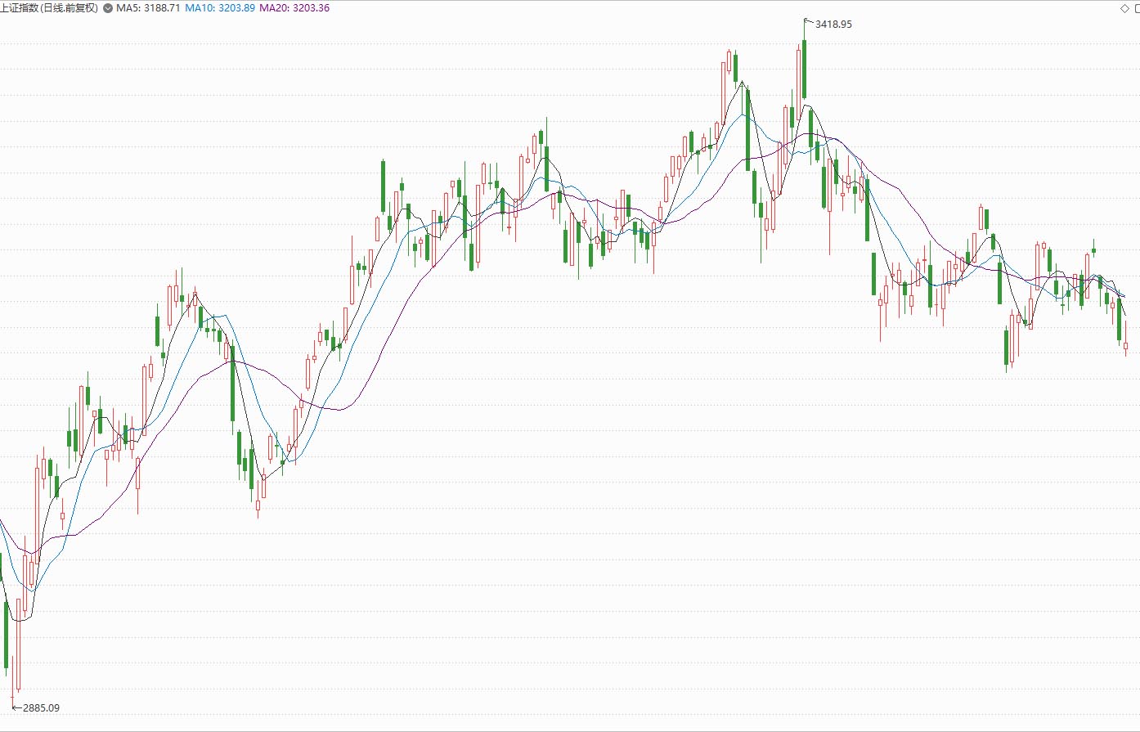The width and height of the screenshot is (1140, 732).
Task: Click the MA10 value 3203.89
Action: pos(236,8)
